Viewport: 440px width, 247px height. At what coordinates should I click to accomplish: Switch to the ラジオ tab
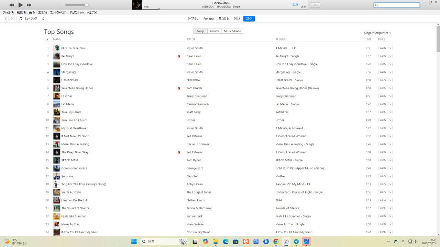pyautogui.click(x=237, y=19)
